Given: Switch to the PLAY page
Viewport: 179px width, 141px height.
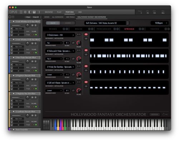Looking at the screenshot, I should click(59, 12).
